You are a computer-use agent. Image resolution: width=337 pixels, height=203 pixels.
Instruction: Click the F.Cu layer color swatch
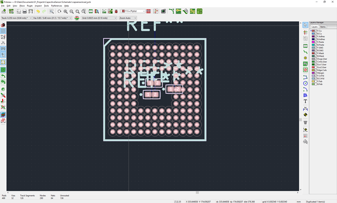coord(313,31)
